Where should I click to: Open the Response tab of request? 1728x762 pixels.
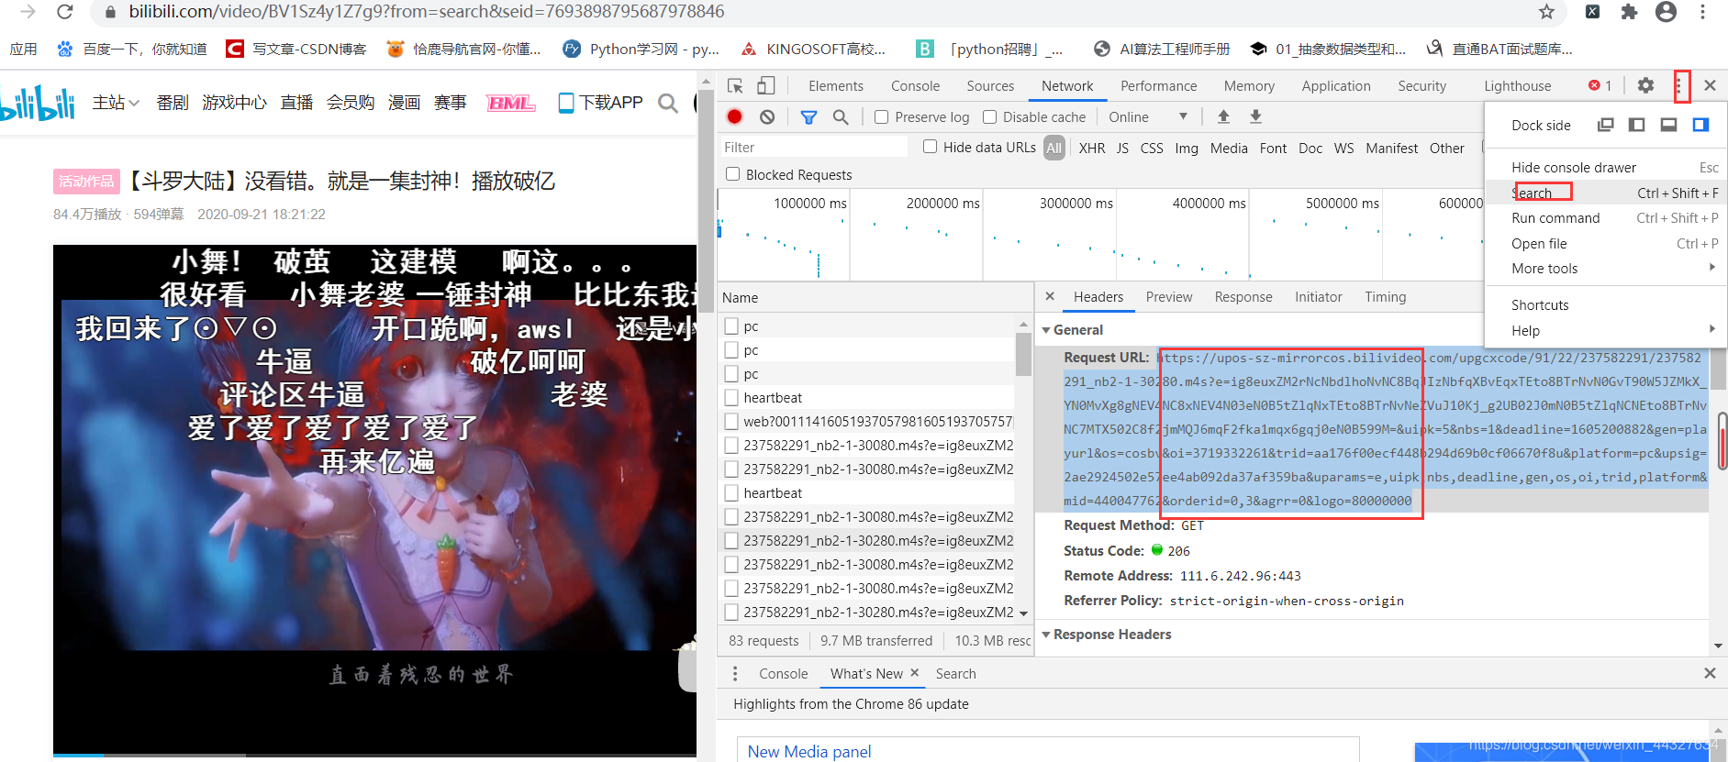(1243, 297)
